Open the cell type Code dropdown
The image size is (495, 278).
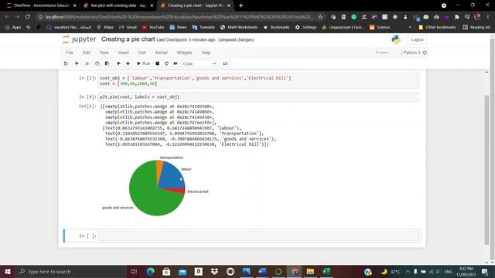click(x=200, y=63)
